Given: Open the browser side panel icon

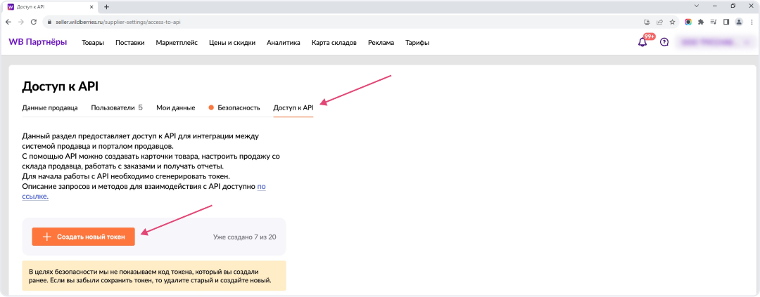Looking at the screenshot, I should pos(726,22).
